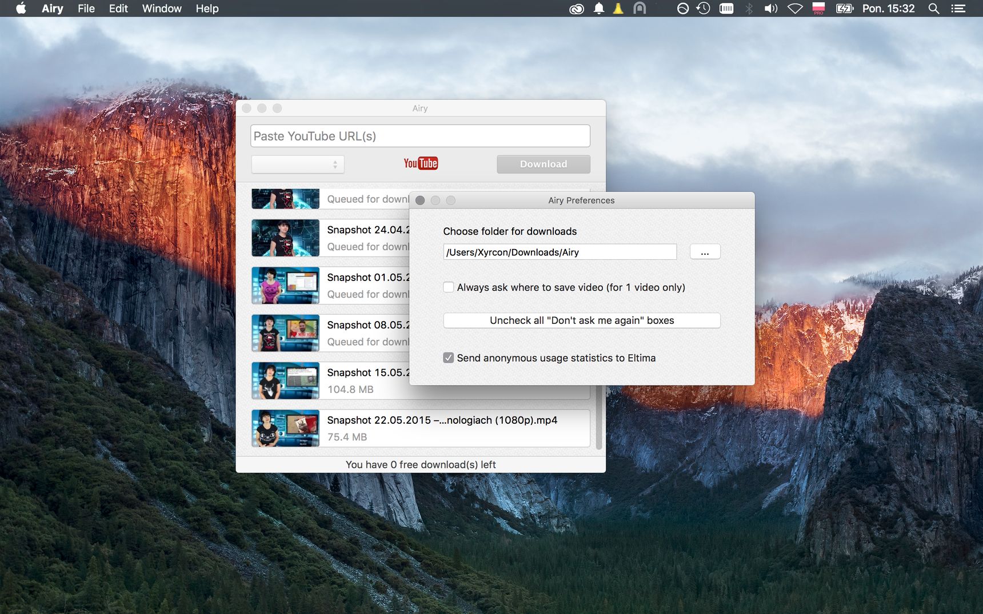This screenshot has height=614, width=983.
Task: Click the Polish flag input source icon
Action: [818, 8]
